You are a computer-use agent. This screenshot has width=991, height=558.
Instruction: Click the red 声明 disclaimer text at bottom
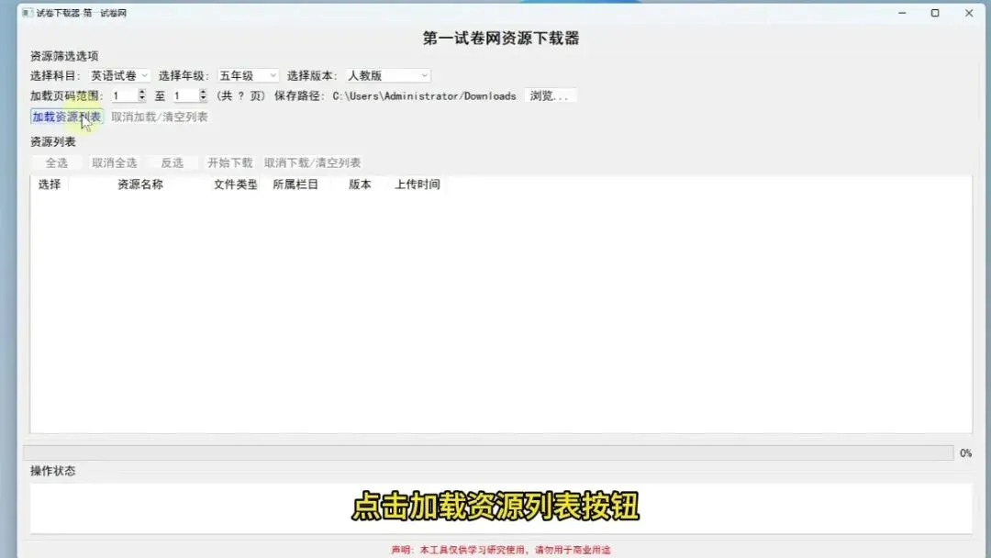click(x=501, y=550)
